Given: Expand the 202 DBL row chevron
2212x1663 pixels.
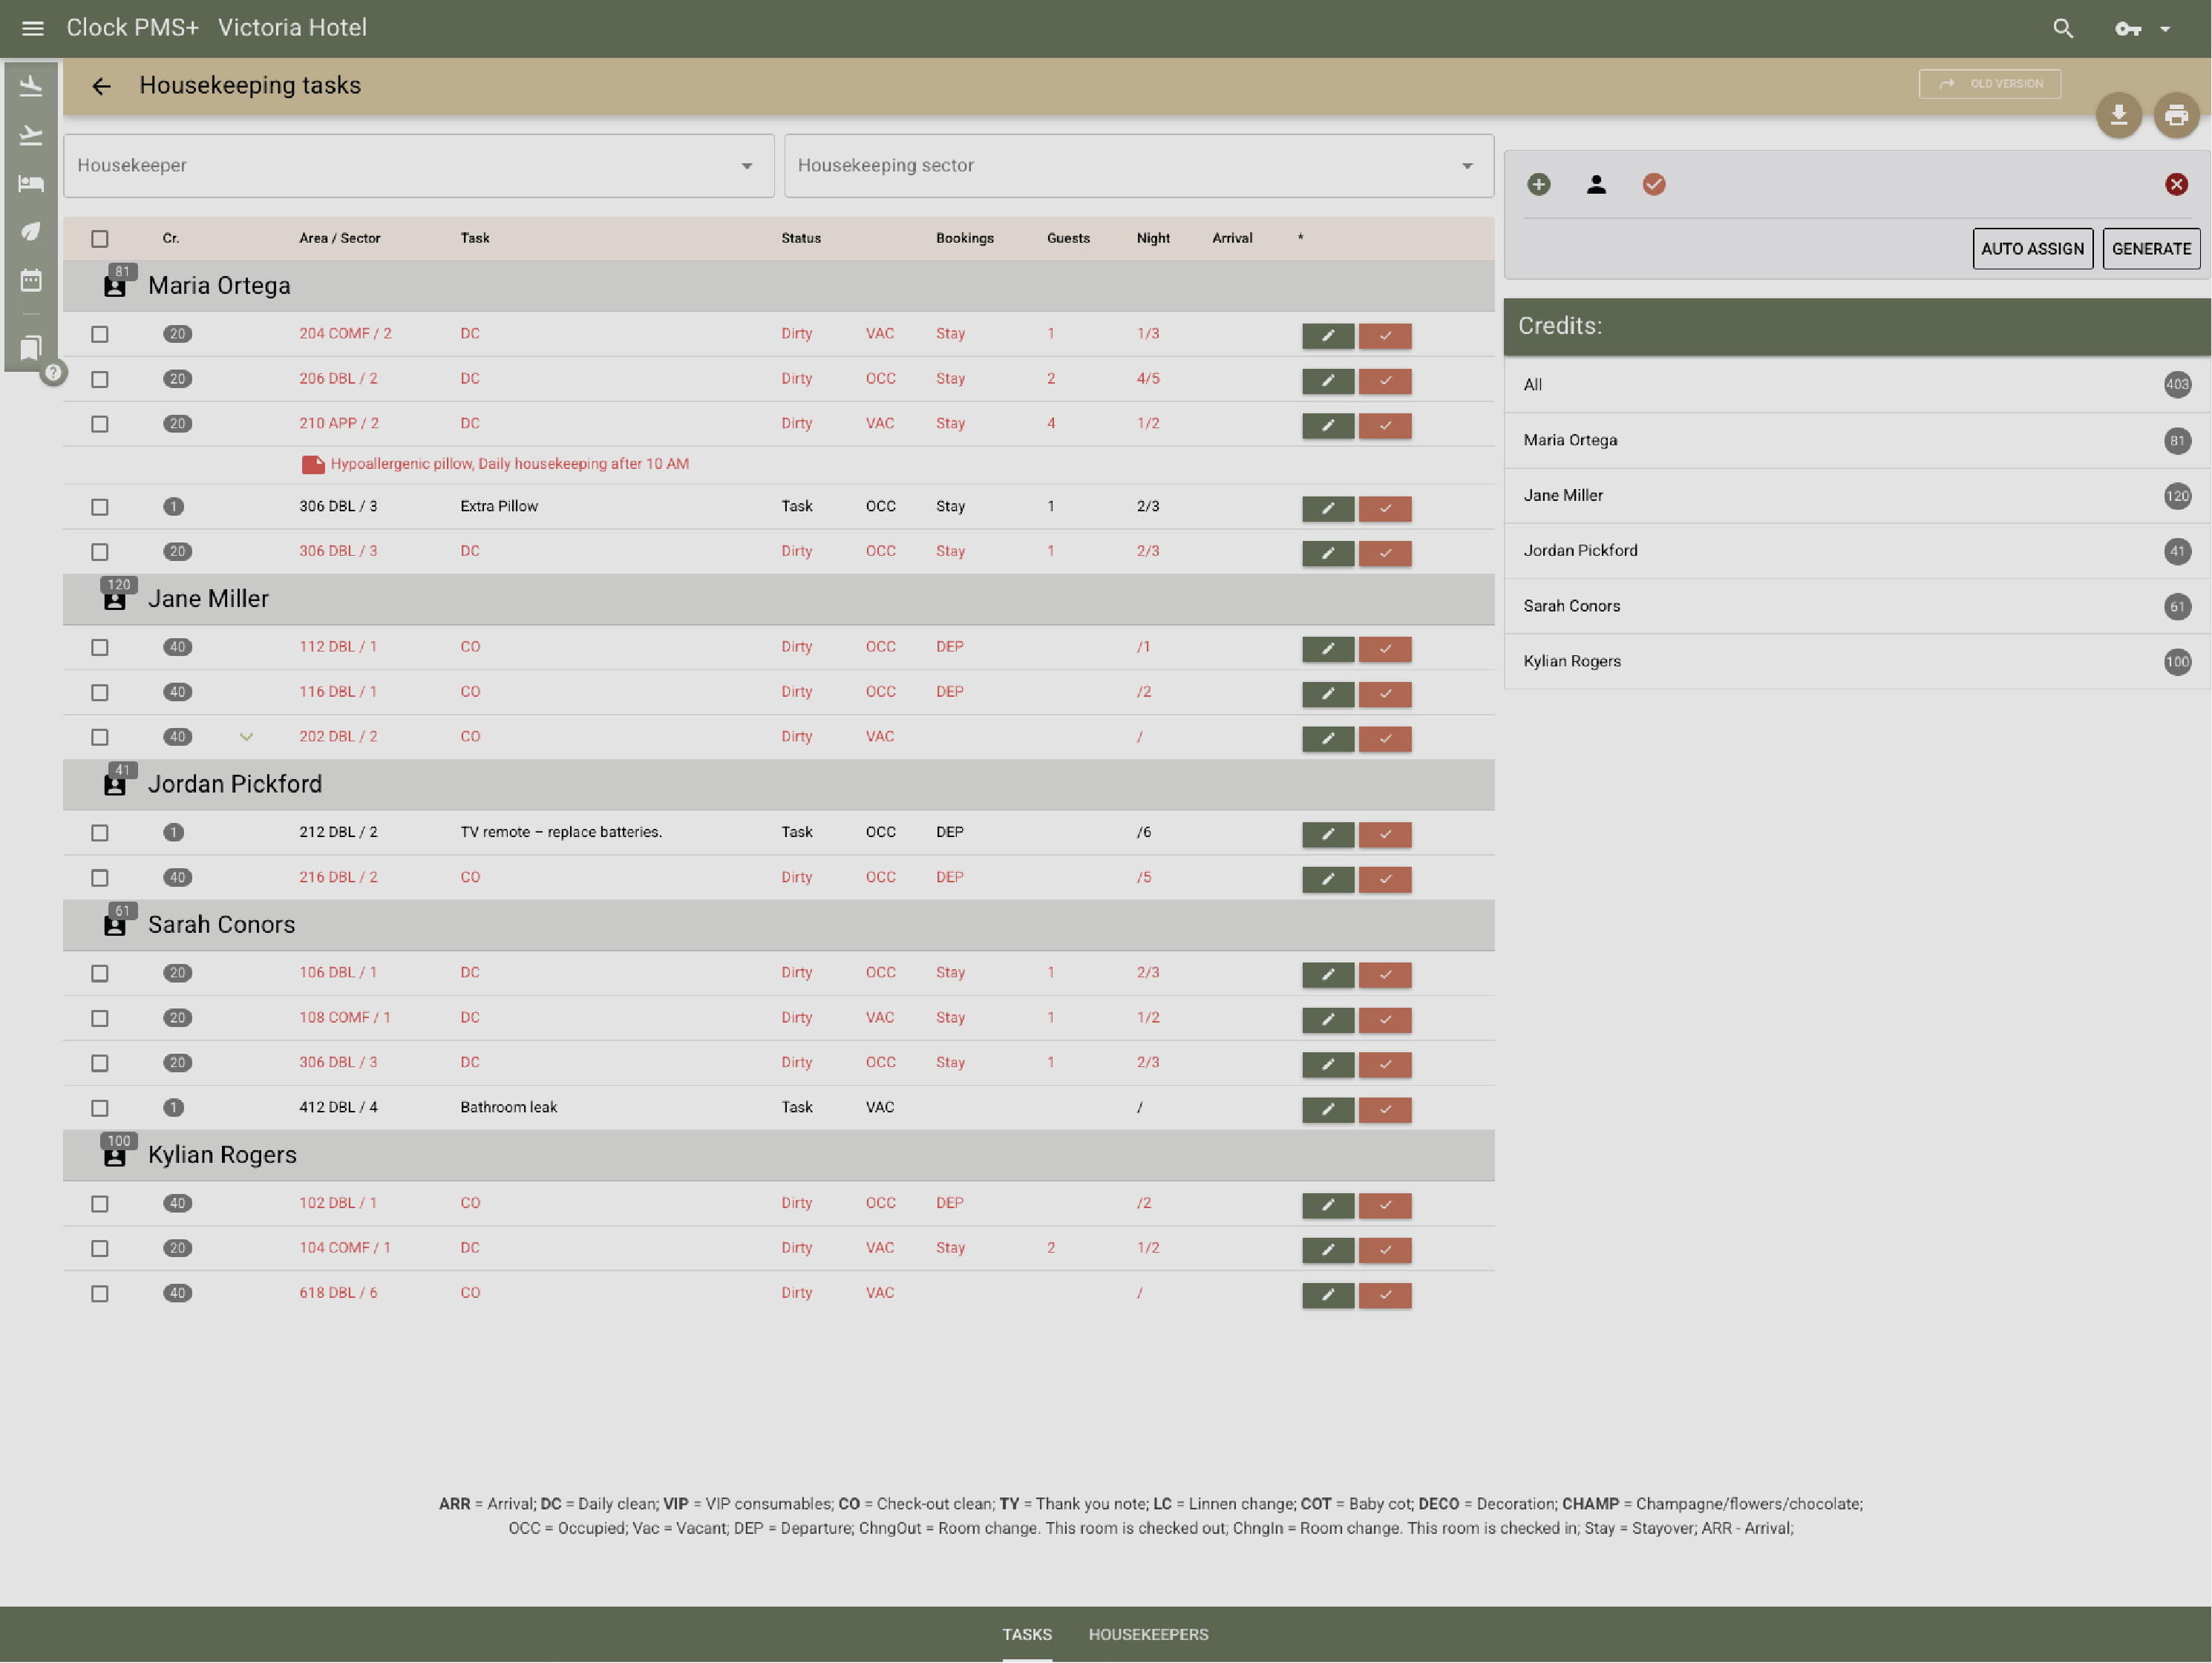Looking at the screenshot, I should point(246,737).
